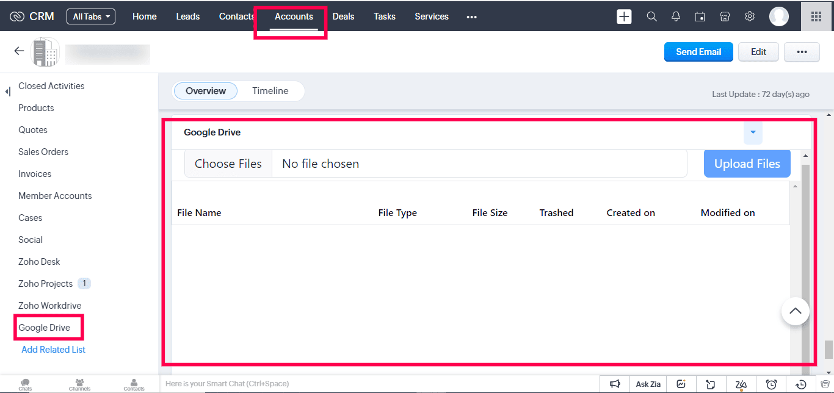Select Quotes in related list
The image size is (834, 393).
pos(33,130)
